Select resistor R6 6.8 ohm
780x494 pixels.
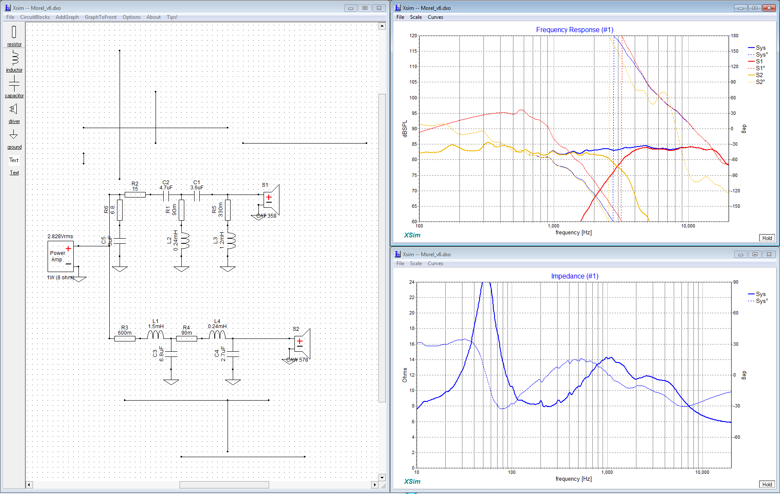tap(120, 210)
